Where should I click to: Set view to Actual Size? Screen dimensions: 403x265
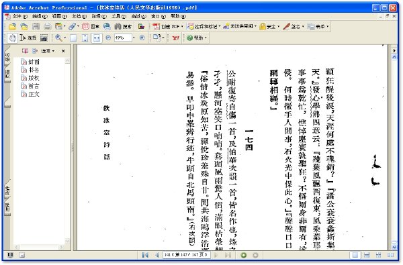(73, 38)
